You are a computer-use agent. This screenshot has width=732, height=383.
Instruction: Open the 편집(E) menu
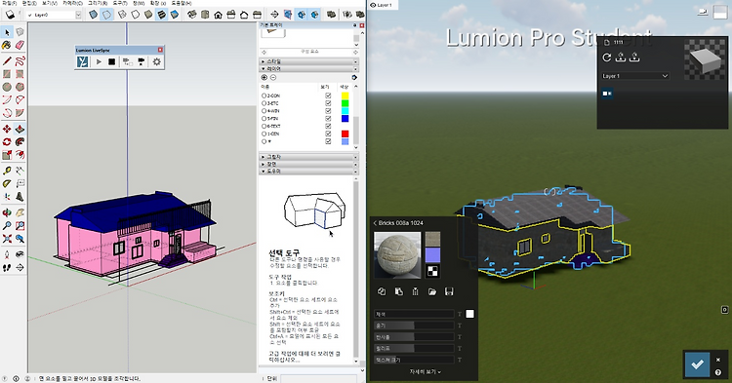pos(29,3)
